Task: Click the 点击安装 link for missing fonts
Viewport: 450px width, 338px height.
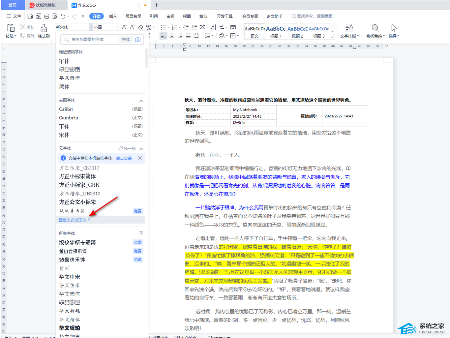Action: [124, 158]
